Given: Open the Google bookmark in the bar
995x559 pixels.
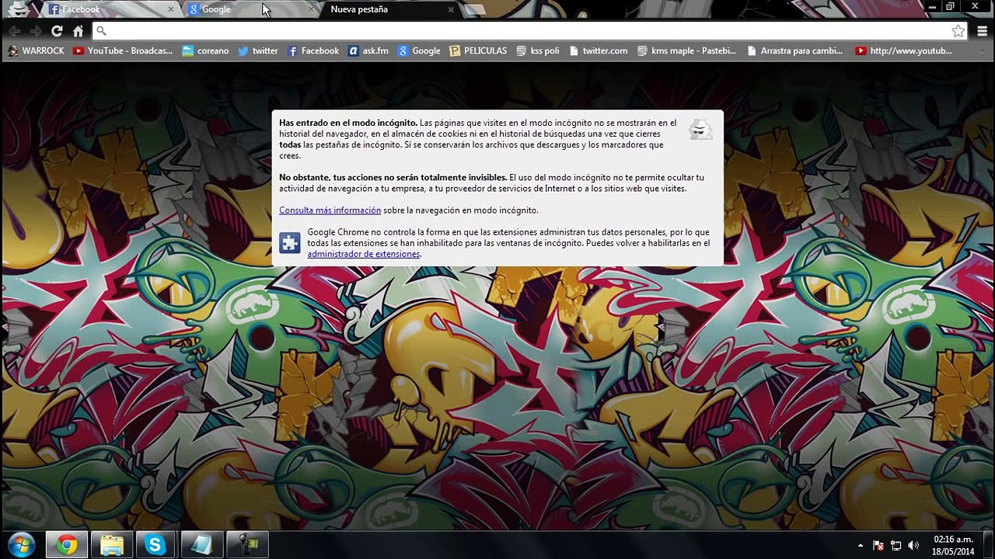Looking at the screenshot, I should pos(419,50).
